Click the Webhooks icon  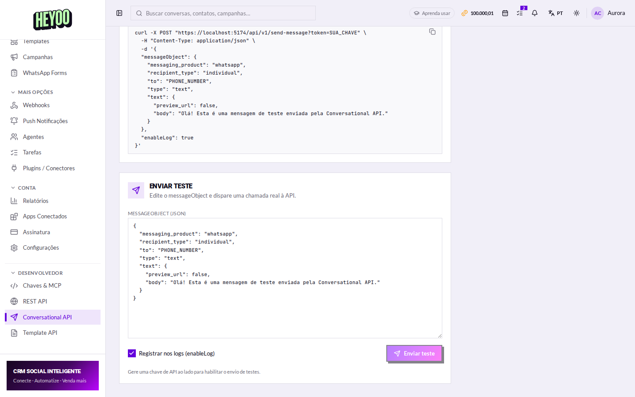[x=14, y=105]
